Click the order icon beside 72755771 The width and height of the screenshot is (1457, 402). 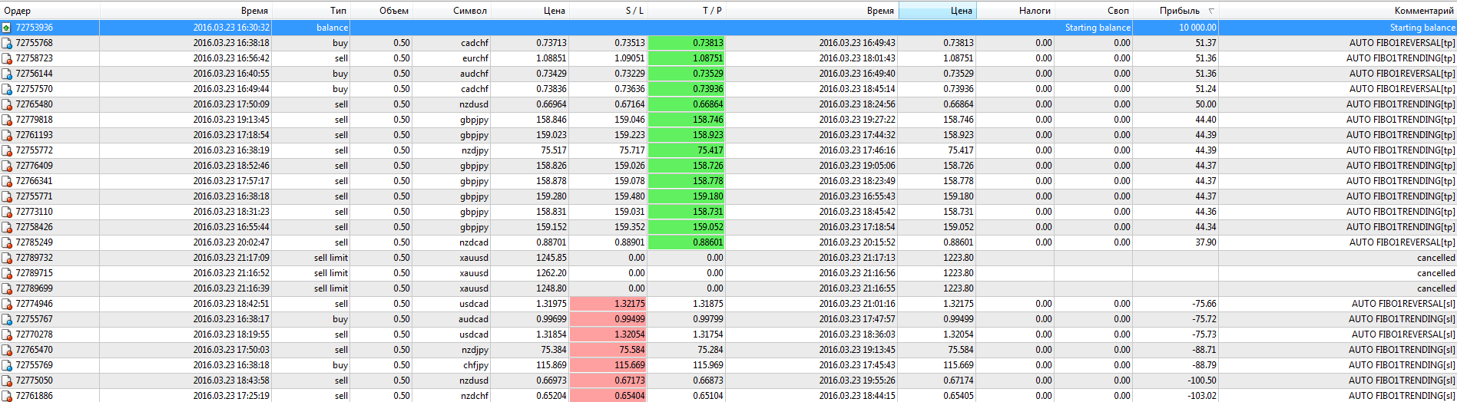click(x=7, y=196)
